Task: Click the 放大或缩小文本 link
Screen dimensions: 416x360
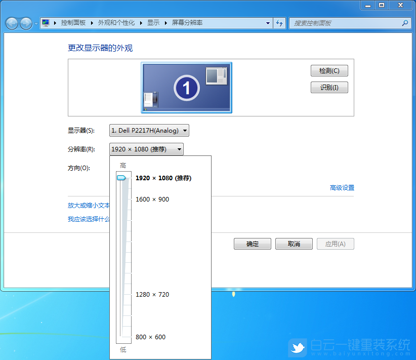Action: [89, 206]
